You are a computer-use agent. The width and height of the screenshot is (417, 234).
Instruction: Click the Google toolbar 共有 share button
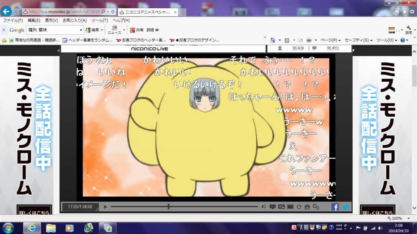(137, 30)
